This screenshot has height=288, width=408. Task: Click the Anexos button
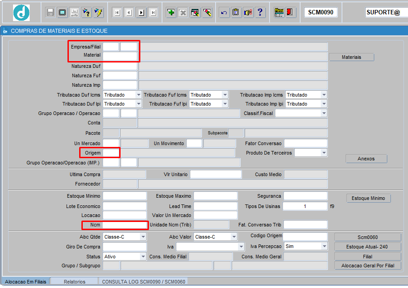point(366,159)
